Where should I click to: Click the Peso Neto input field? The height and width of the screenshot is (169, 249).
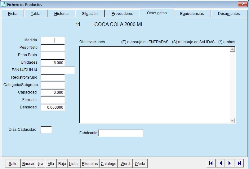click(53, 48)
